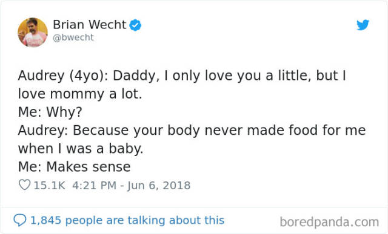Open Brian Wecht's profile picture

[33, 32]
